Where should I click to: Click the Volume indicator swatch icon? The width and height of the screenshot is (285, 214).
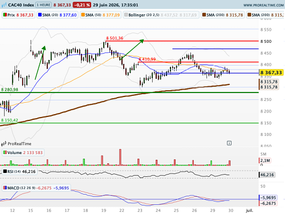(5, 152)
